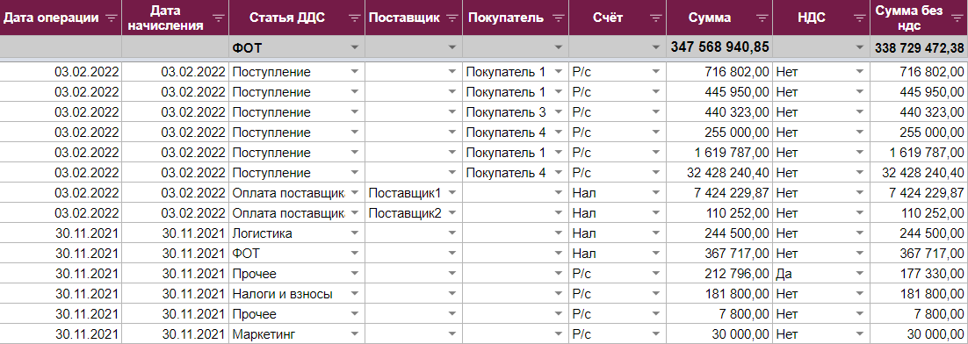
Task: Open dropdown for Поставщик1 cell
Action: 452,193
